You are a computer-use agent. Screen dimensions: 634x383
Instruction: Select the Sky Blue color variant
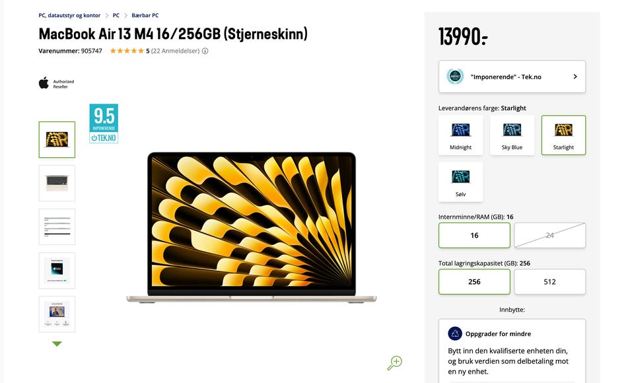512,135
